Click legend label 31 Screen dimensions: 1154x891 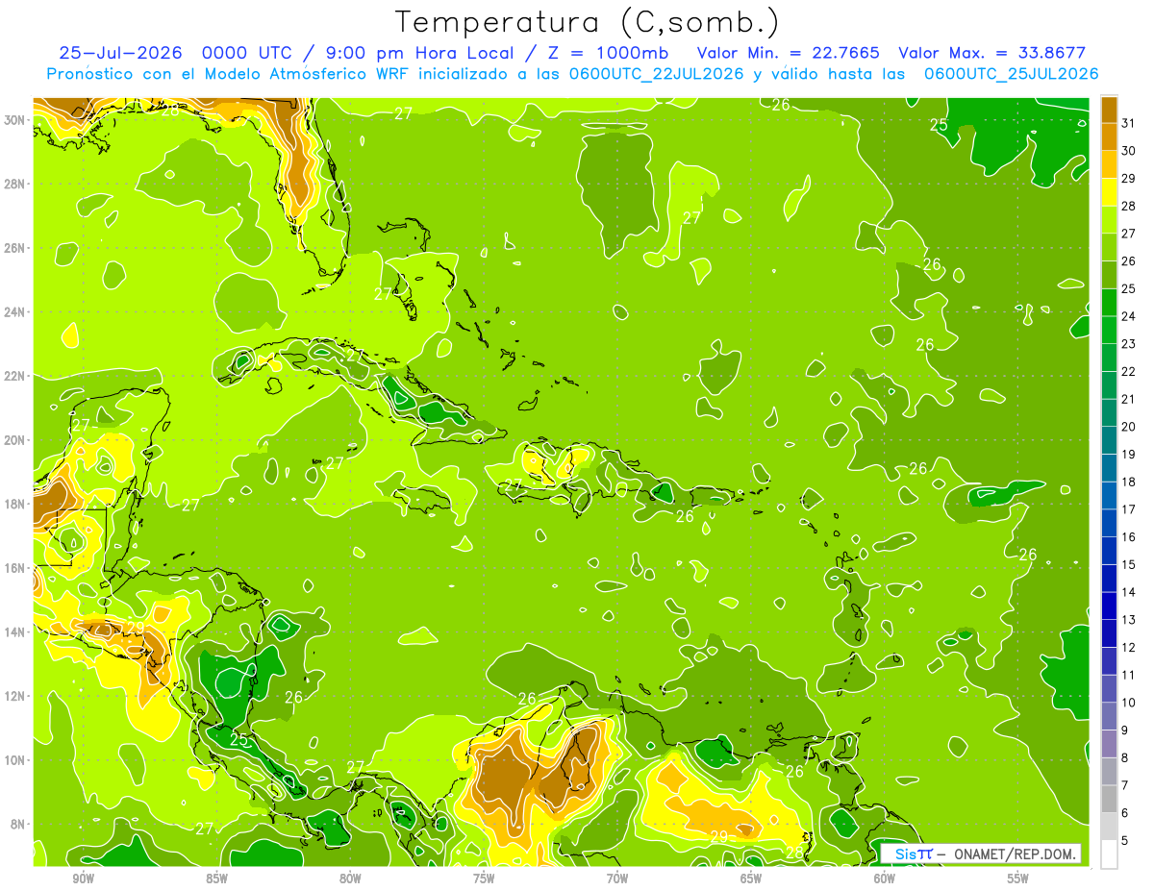pyautogui.click(x=1129, y=123)
